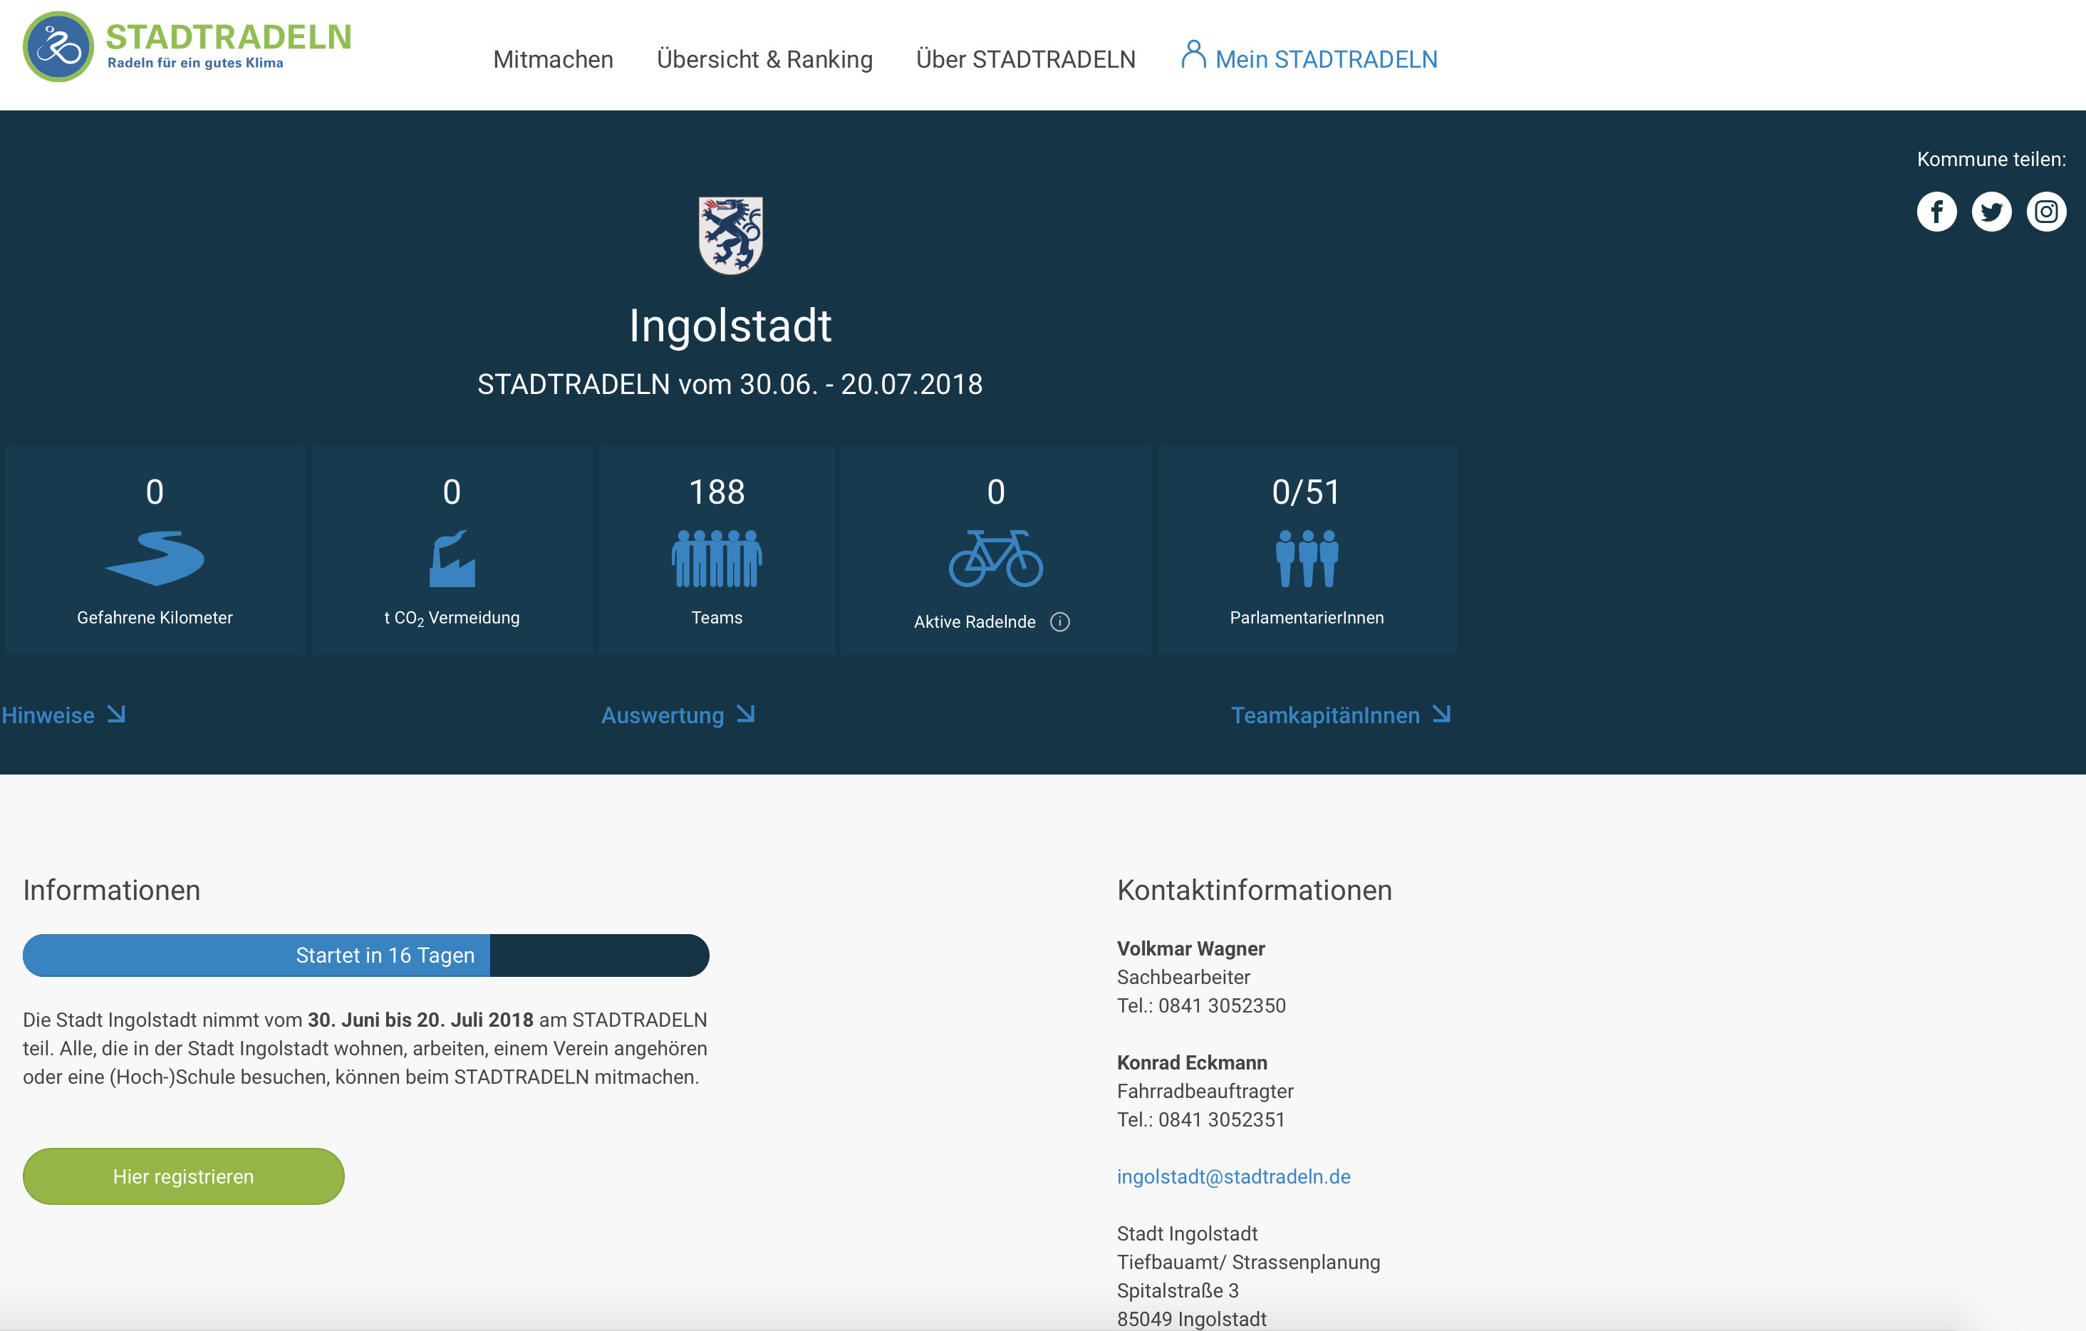The image size is (2086, 1331).
Task: Click the ParlamentarierInnen people icon
Action: (1307, 559)
